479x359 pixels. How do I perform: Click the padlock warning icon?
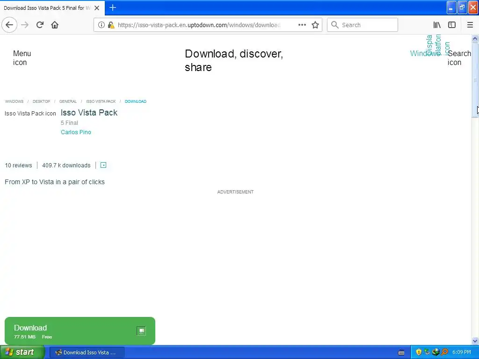tap(111, 25)
